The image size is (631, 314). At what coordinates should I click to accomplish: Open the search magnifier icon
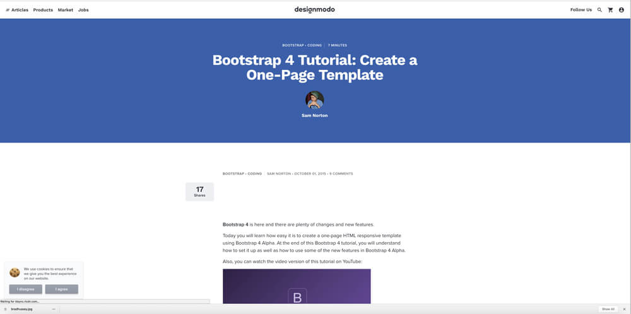pyautogui.click(x=599, y=10)
